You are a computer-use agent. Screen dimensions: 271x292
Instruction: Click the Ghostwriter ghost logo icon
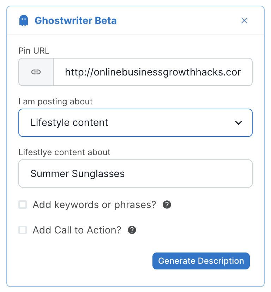[x=23, y=20]
